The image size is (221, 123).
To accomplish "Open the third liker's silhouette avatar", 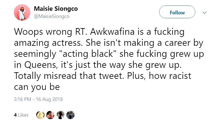I will click(x=60, y=115).
